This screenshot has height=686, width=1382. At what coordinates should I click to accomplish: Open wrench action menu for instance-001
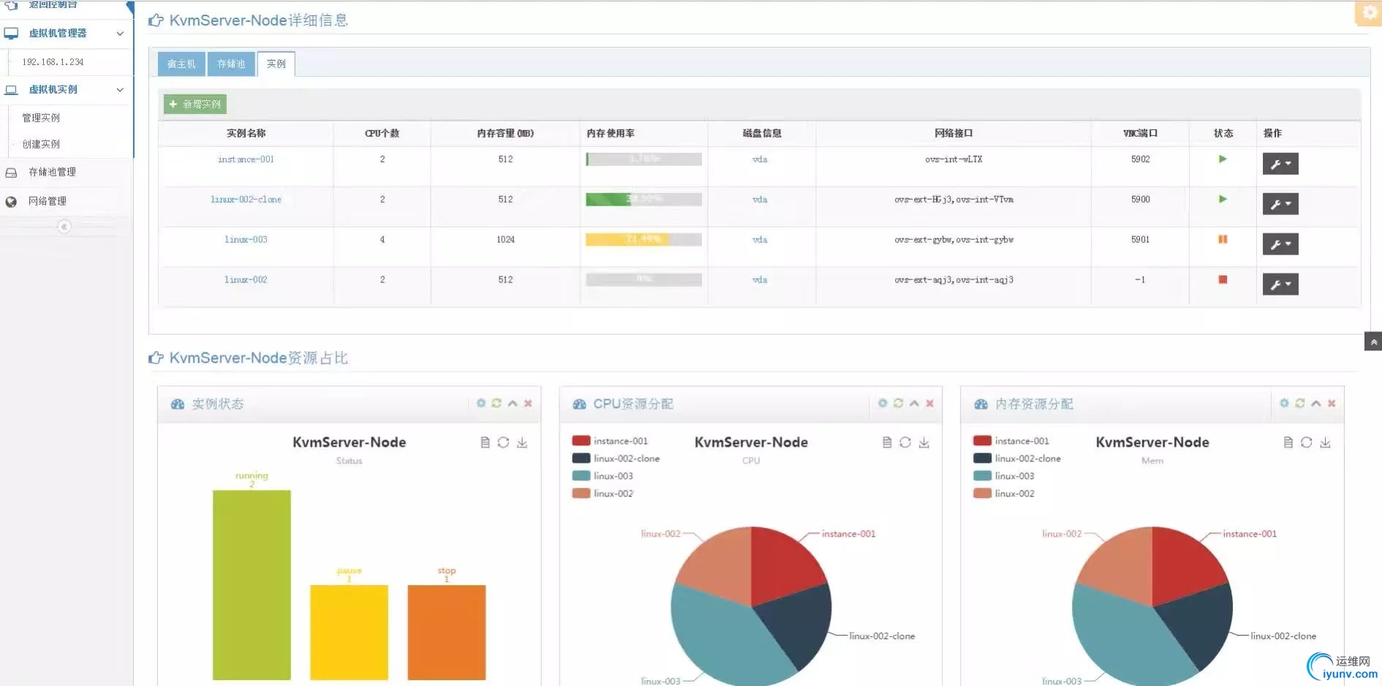1280,163
